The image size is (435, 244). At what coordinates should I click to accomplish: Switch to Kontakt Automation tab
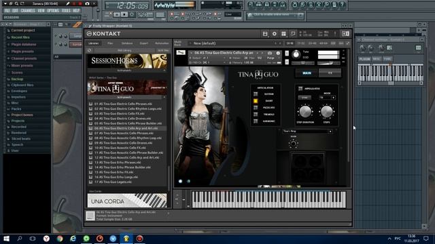coord(162,43)
